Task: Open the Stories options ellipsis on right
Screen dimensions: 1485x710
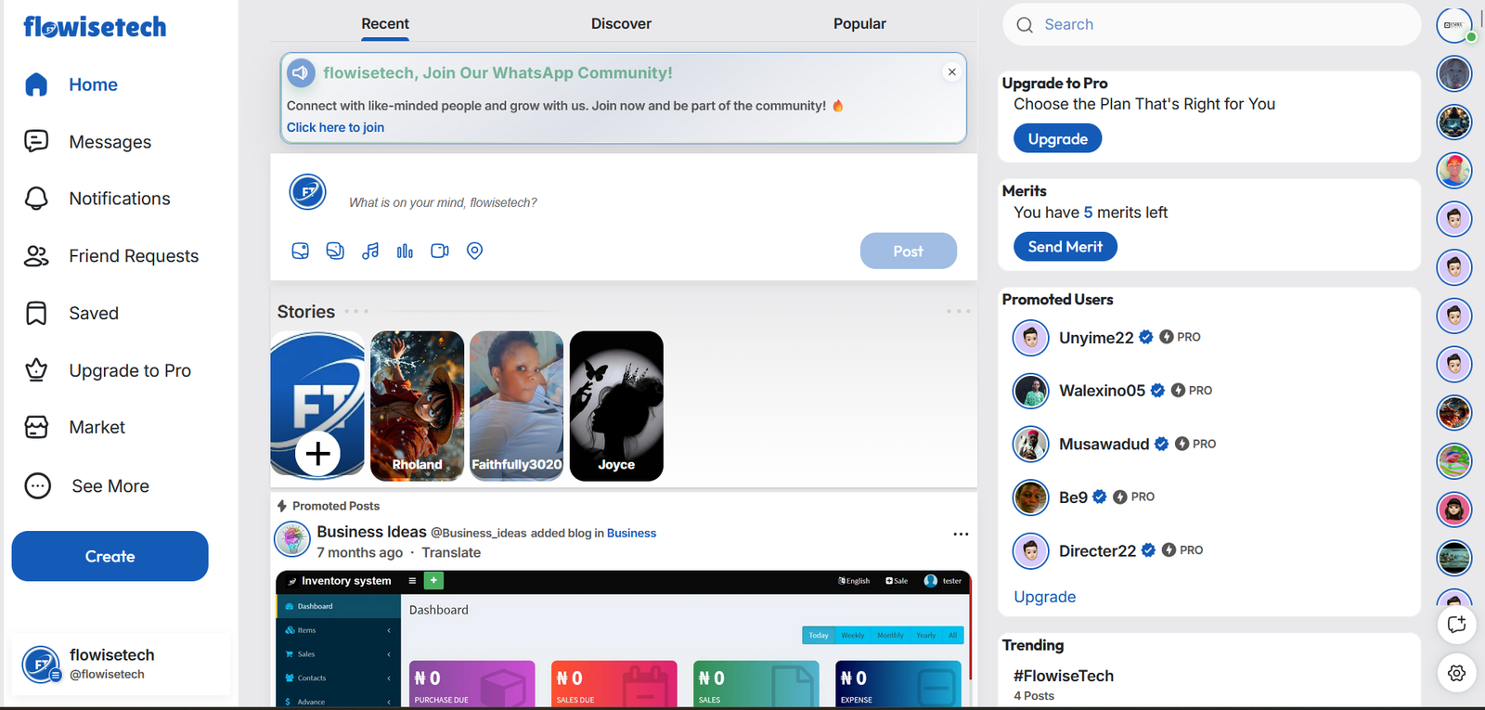Action: 958,312
